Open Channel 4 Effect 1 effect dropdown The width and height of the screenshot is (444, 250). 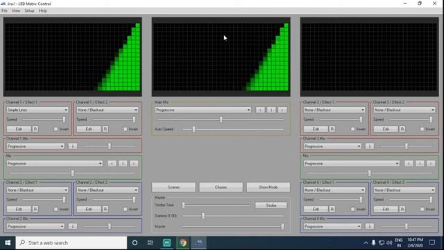tap(334, 190)
